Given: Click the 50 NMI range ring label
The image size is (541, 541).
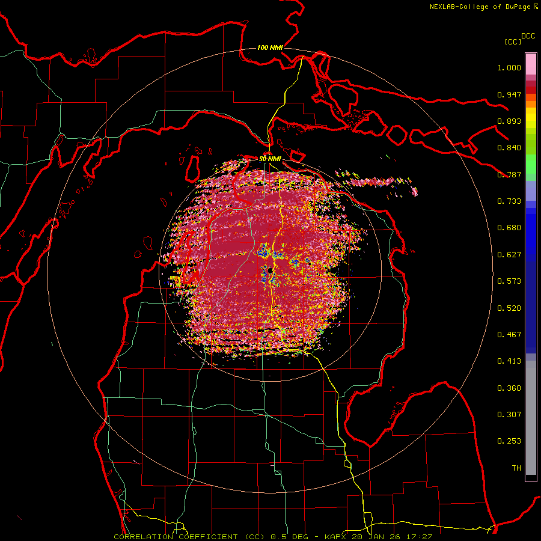Looking at the screenshot, I should 270,159.
